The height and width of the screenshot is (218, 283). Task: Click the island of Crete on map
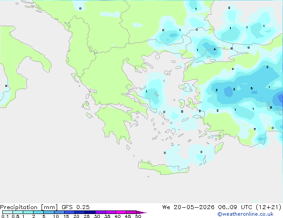[163, 168]
